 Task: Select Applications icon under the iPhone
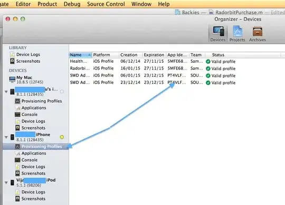tap(17, 153)
